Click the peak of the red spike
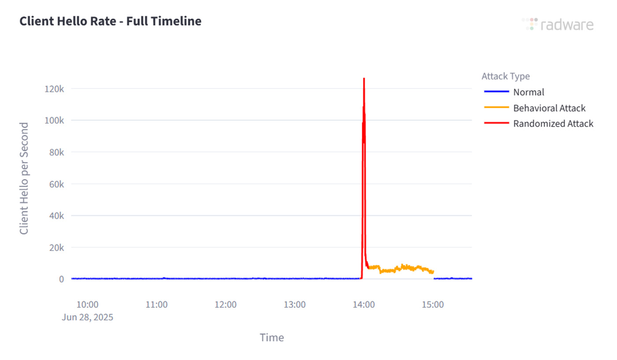The height and width of the screenshot is (360, 617). click(364, 79)
